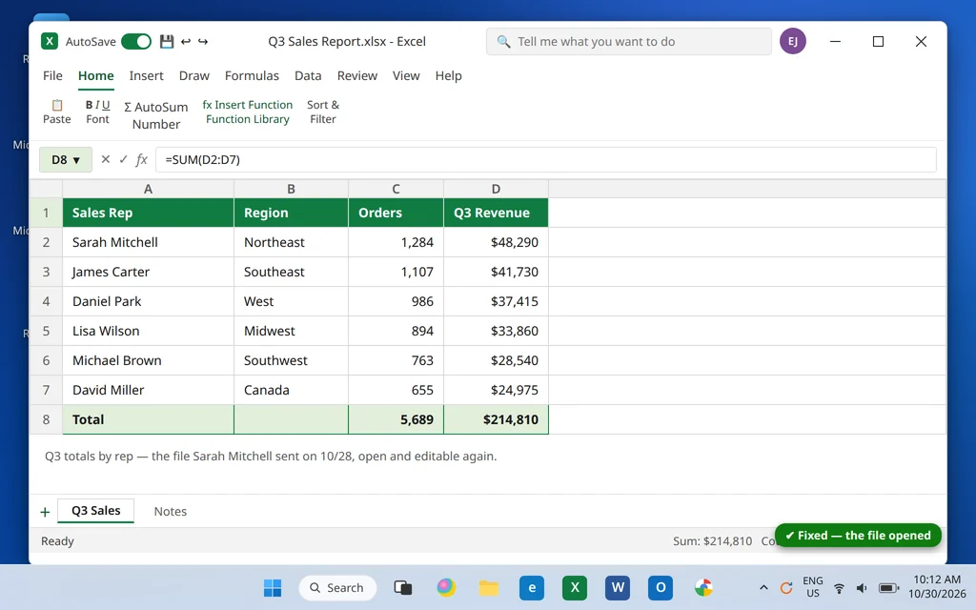Open the Data tab

[x=308, y=75]
